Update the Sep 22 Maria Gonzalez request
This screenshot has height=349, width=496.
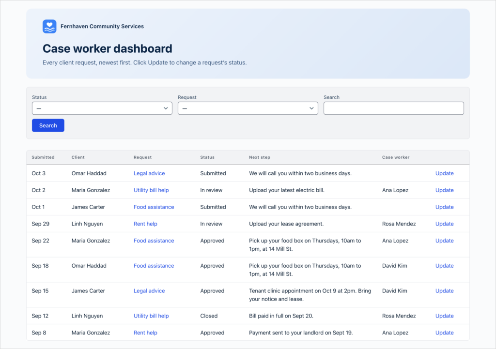pyautogui.click(x=444, y=241)
